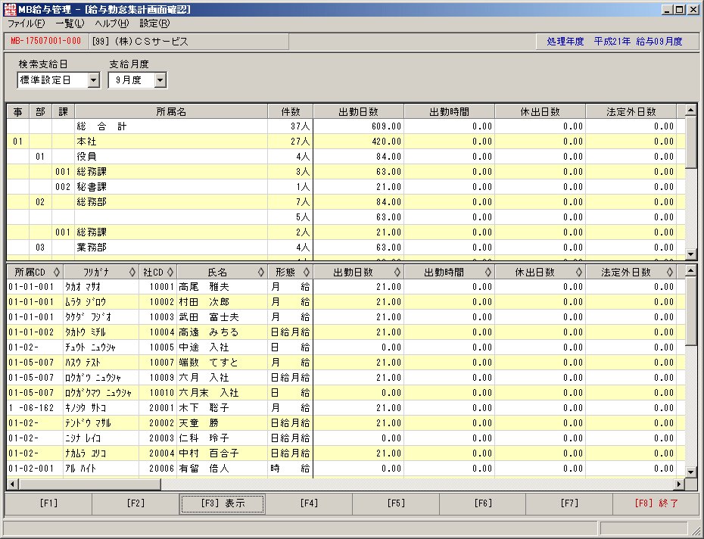The height and width of the screenshot is (539, 704).
Task: Click the [F1] function button
Action: [48, 503]
